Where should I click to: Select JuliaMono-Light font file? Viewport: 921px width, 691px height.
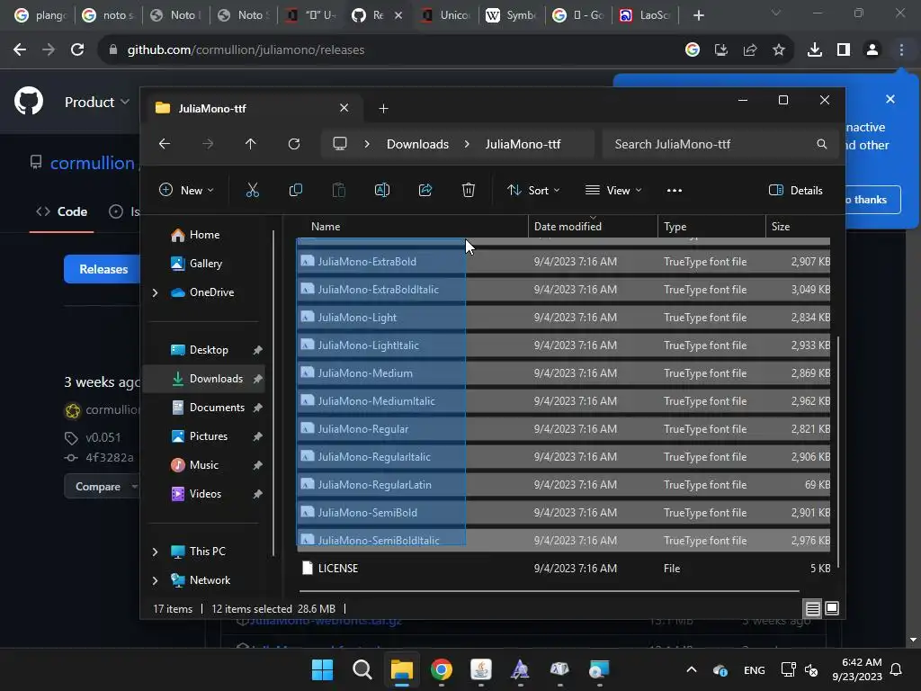[563, 318]
